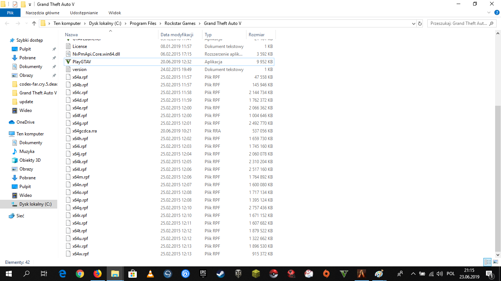Select the x64gcdca.rra file
The width and height of the screenshot is (501, 281).
(x=169, y=131)
